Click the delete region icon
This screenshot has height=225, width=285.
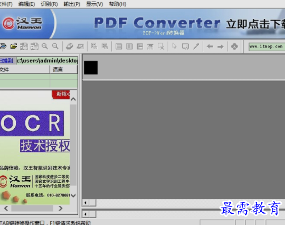pos(161,46)
